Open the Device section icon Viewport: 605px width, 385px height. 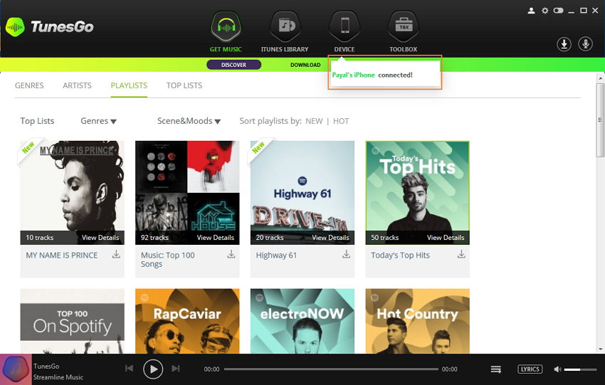click(x=344, y=28)
